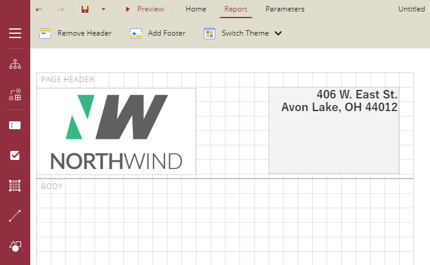
Task: Select the TextBox tool in sidebar
Action: [x=15, y=126]
